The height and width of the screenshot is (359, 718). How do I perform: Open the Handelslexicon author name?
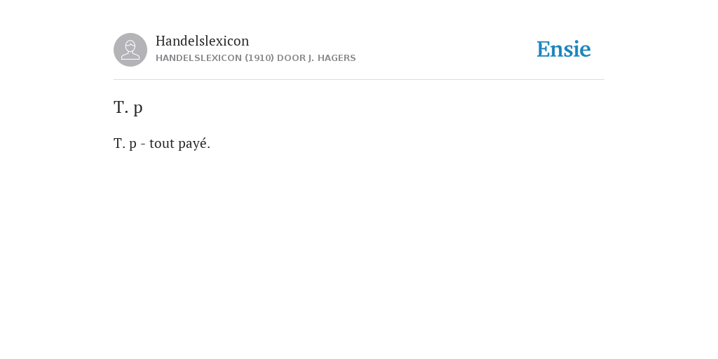pos(203,41)
